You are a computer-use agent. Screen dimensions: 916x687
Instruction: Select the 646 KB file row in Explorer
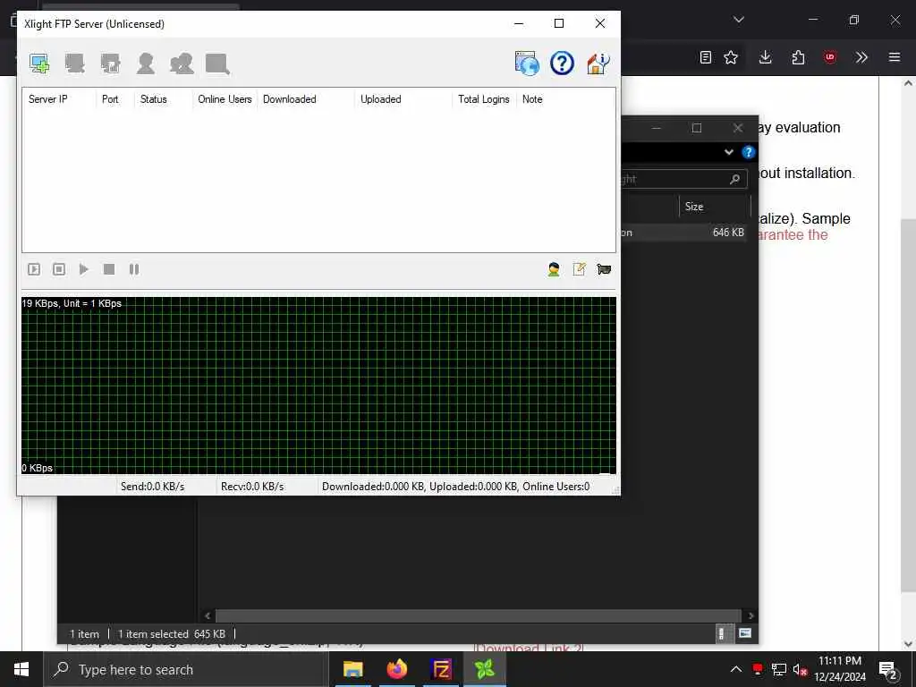683,233
